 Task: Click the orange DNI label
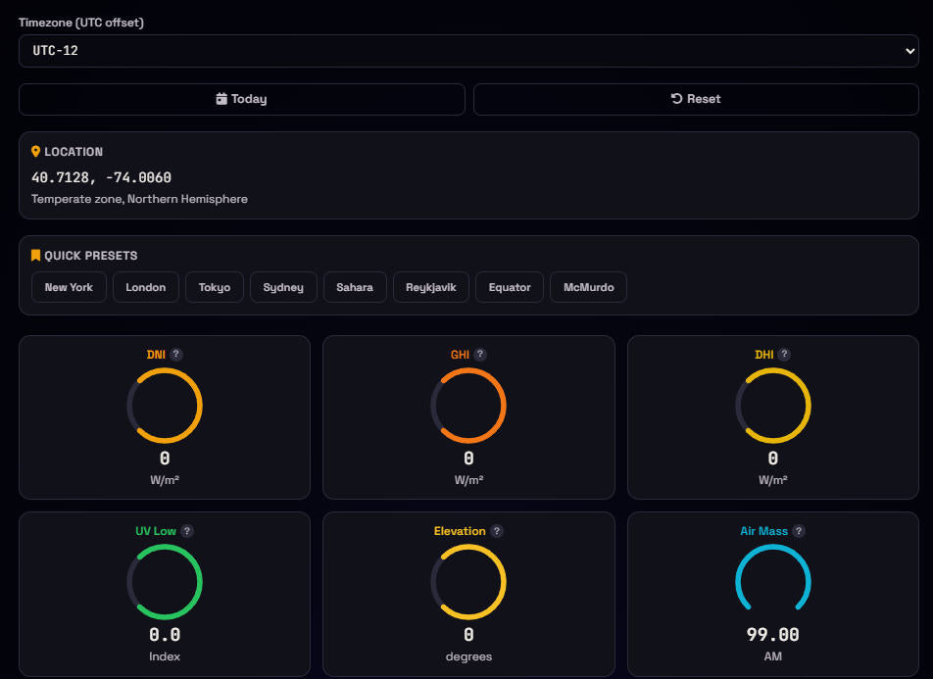coord(156,355)
